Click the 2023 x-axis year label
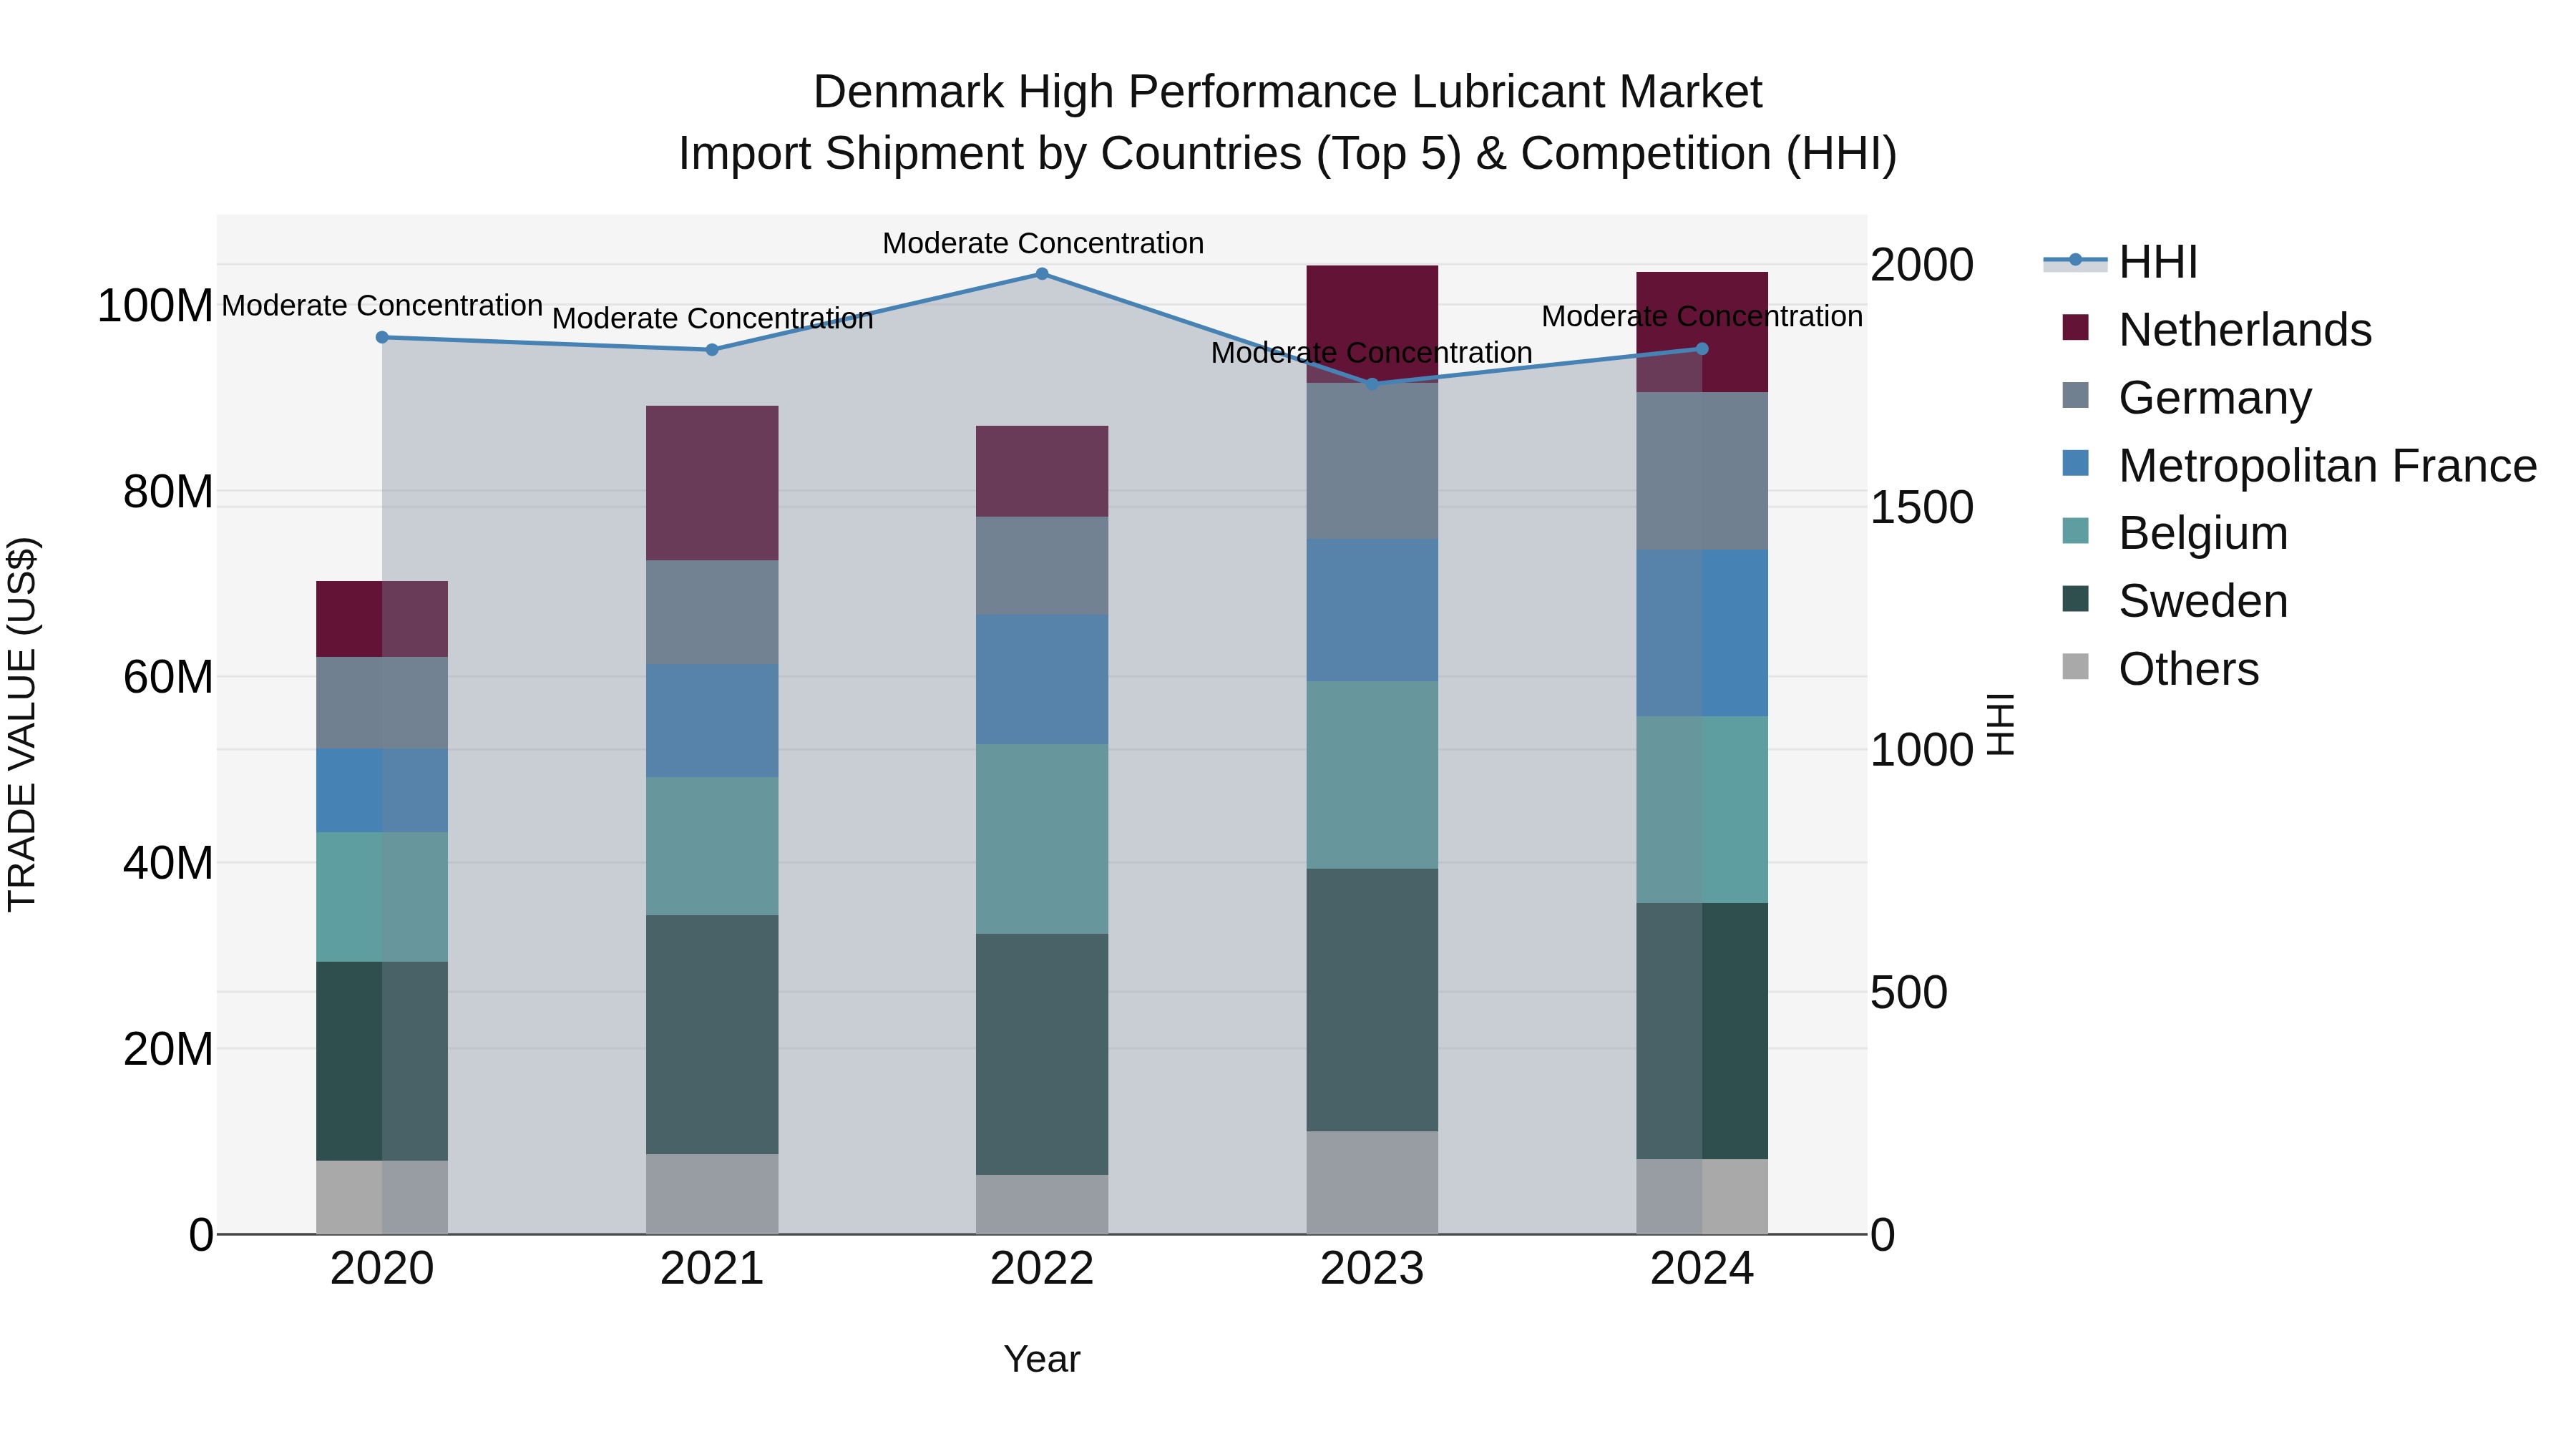This screenshot has height=1449, width=2576. click(1372, 1269)
